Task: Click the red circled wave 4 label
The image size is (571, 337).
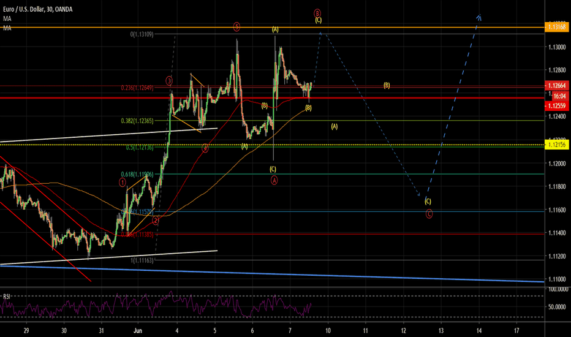Action: 205,148
